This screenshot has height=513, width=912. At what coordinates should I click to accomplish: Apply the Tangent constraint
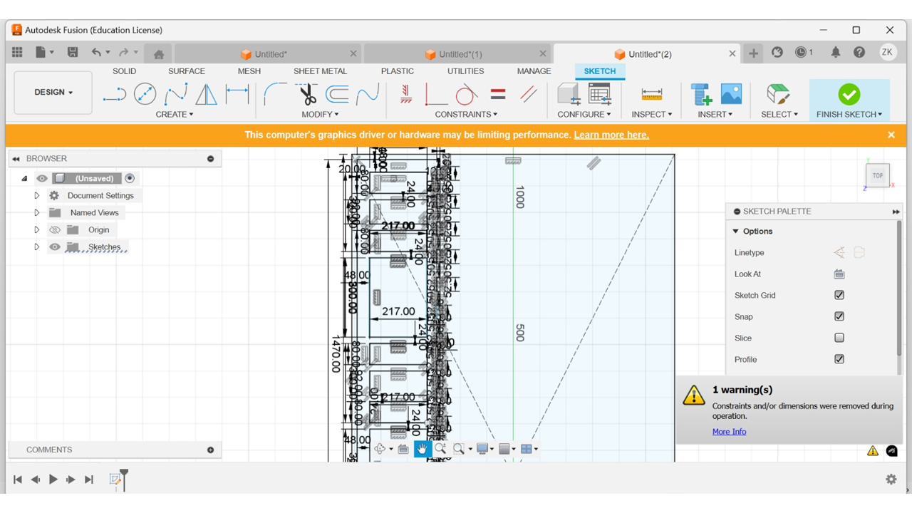[x=466, y=94]
